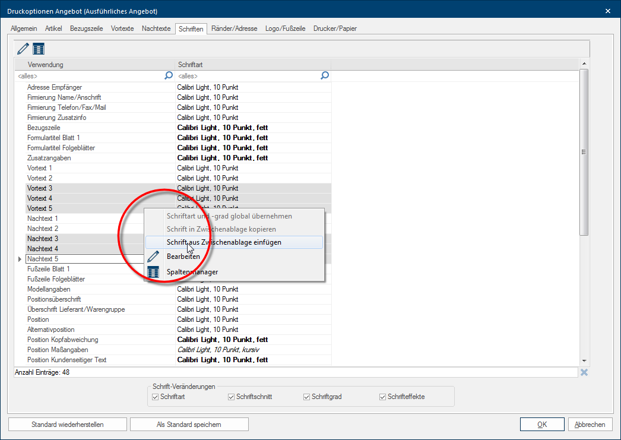Click 'Standard wiederherstellen' button
Viewport: 621px width, 440px height.
coord(68,425)
